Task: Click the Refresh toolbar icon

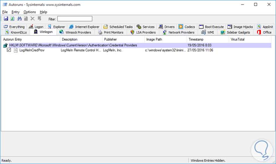Action: [12, 19]
